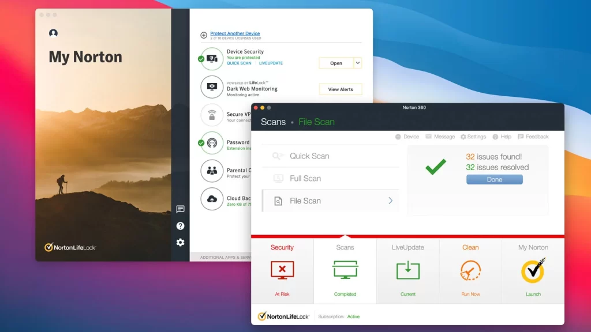Click the Current label under LiveUpdate

pos(408,295)
